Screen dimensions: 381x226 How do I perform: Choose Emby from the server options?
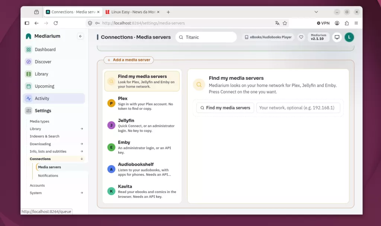pos(142,147)
